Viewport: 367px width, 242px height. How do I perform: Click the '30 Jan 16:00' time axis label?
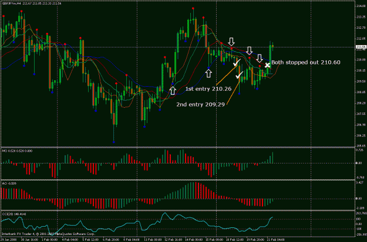tap(29, 240)
